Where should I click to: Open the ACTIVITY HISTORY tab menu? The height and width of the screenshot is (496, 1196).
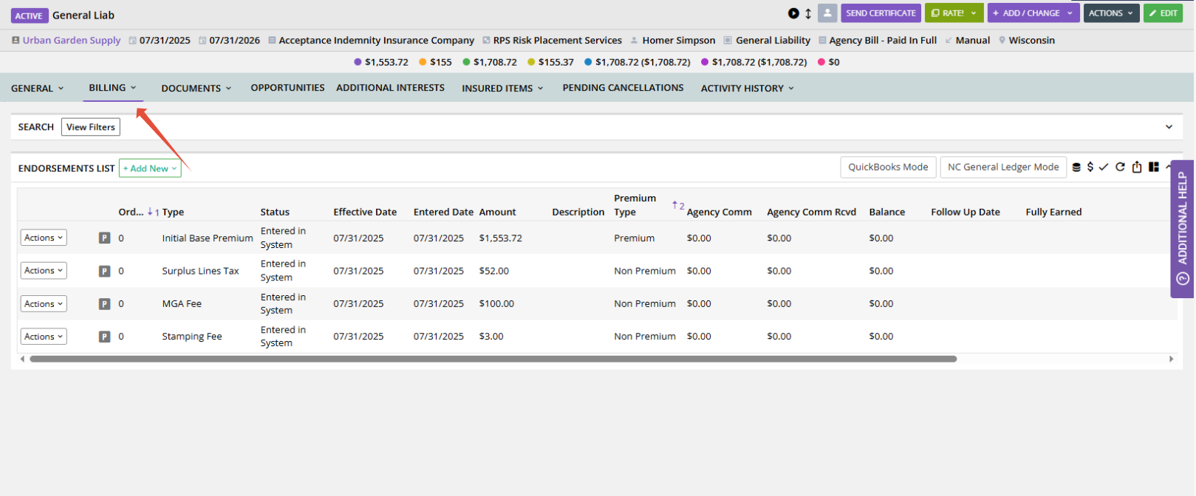click(x=748, y=88)
